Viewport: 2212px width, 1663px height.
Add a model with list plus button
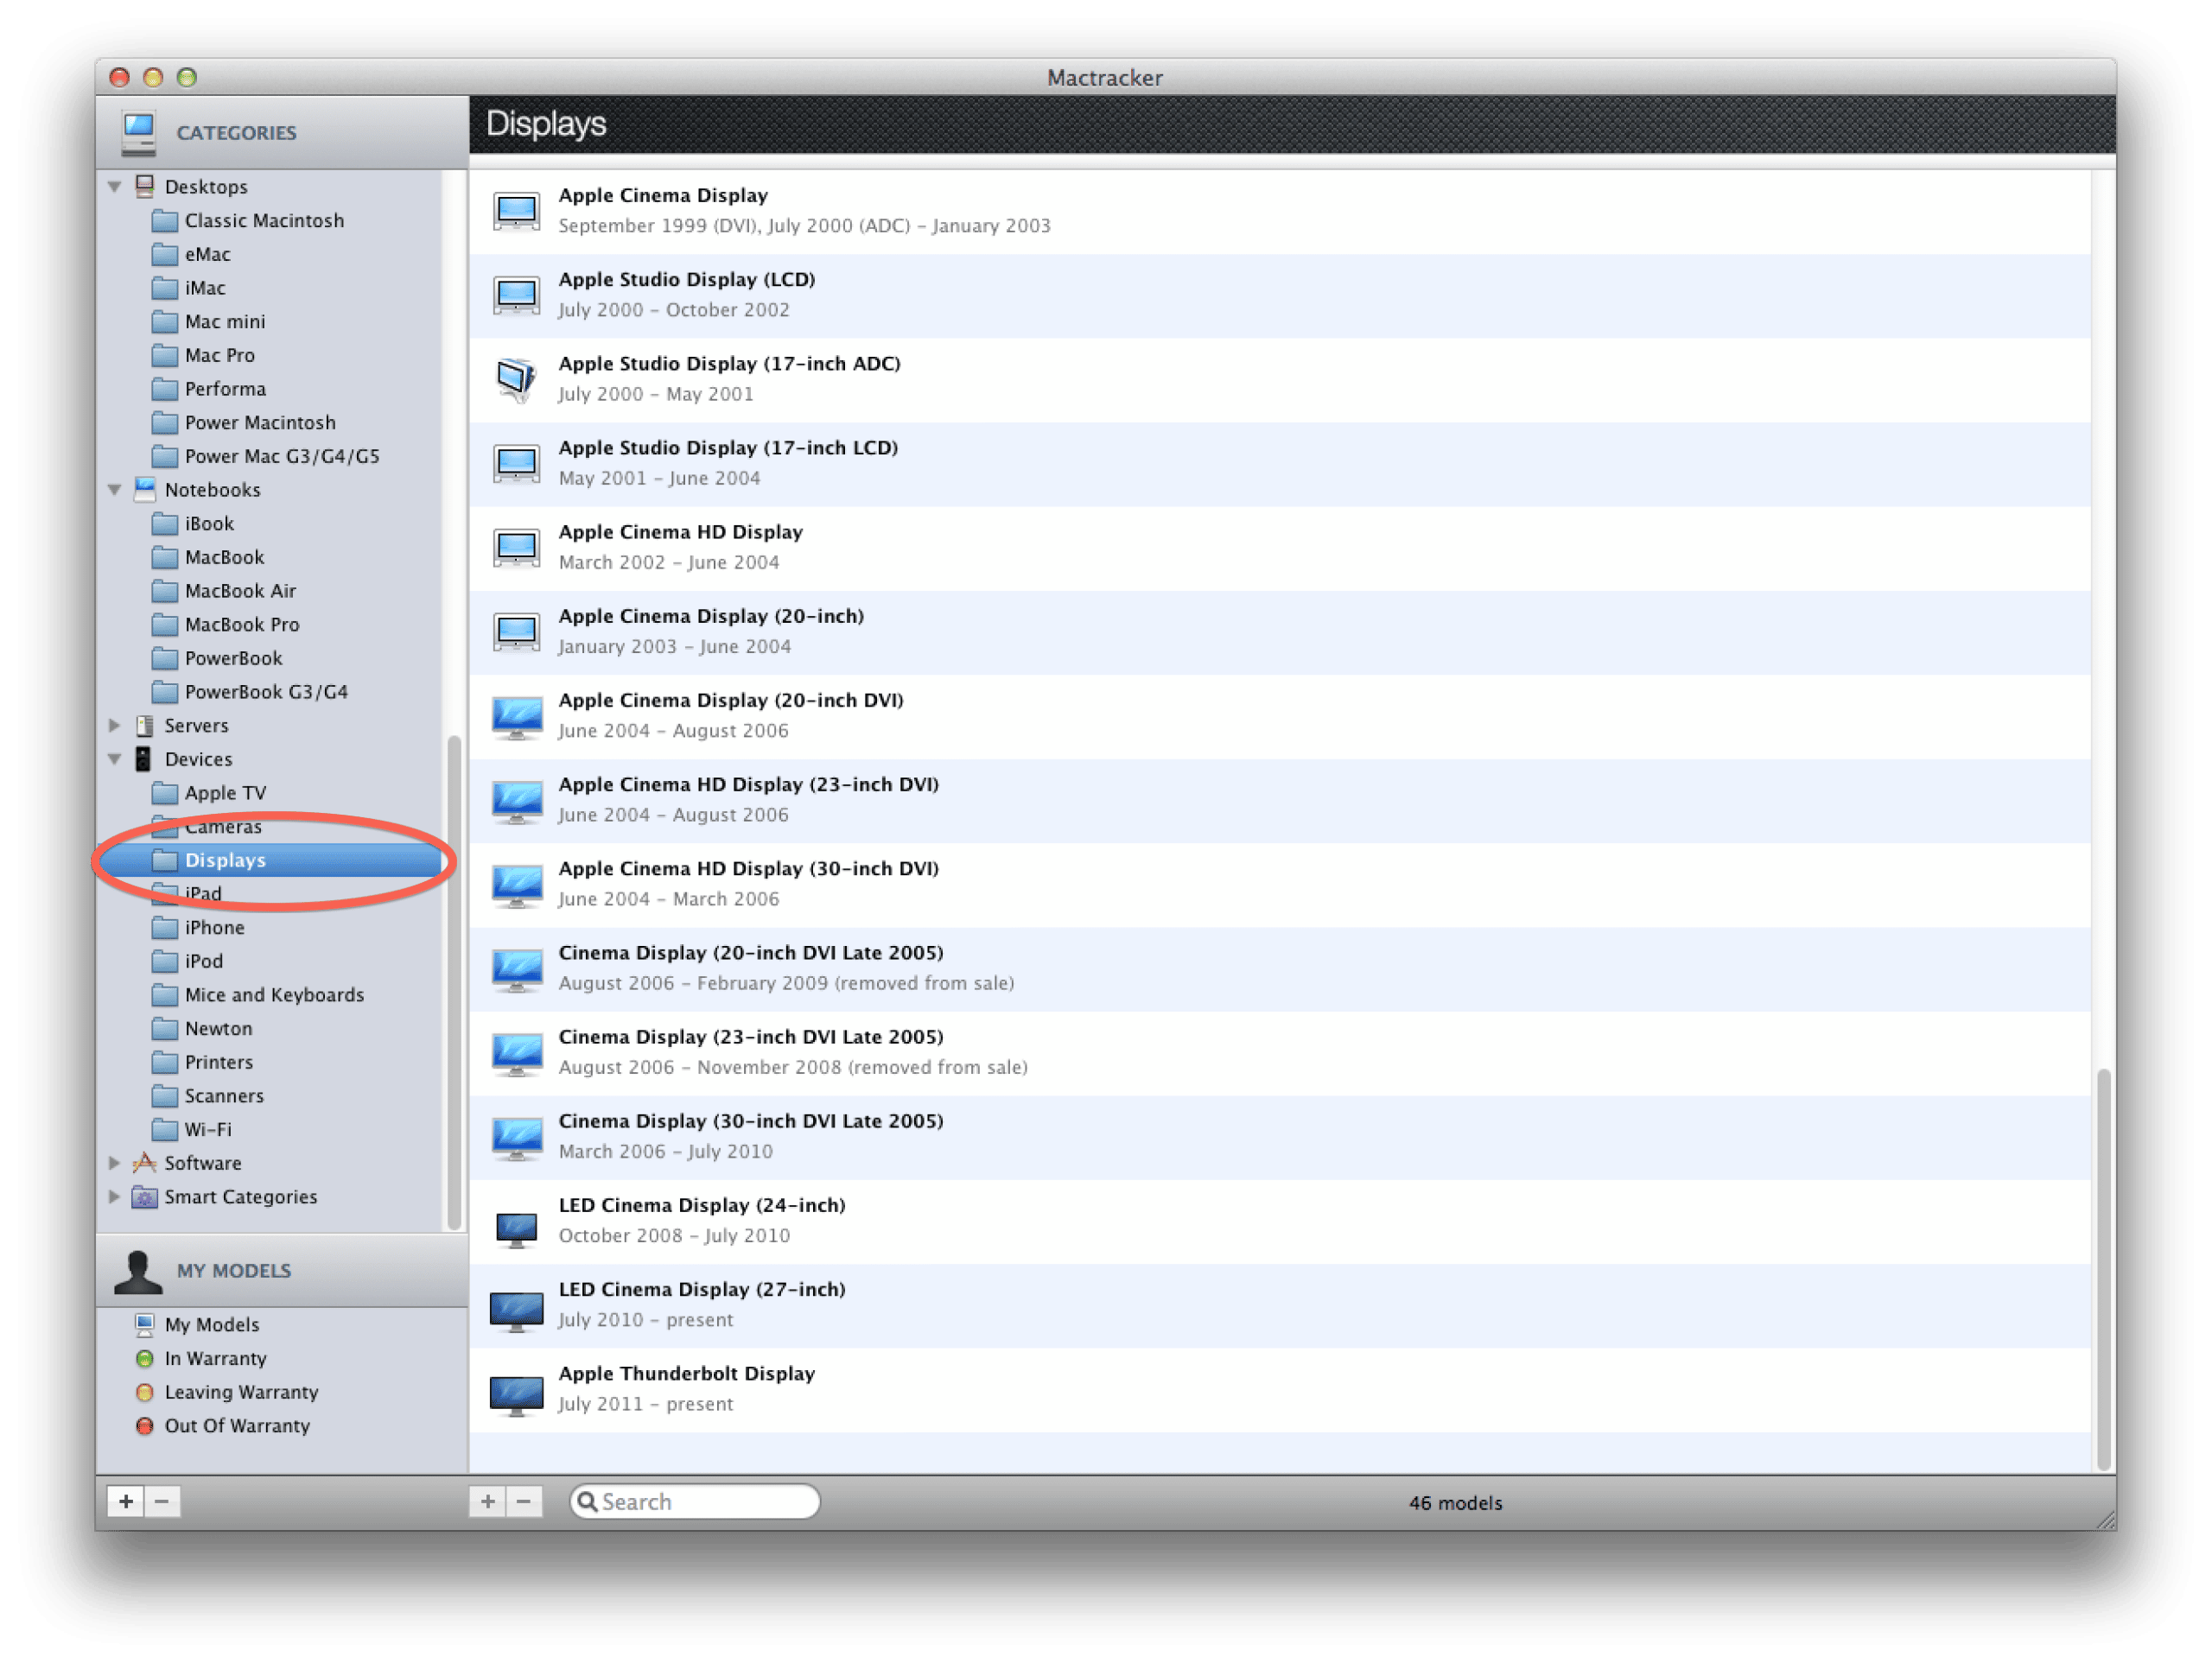pos(488,1501)
